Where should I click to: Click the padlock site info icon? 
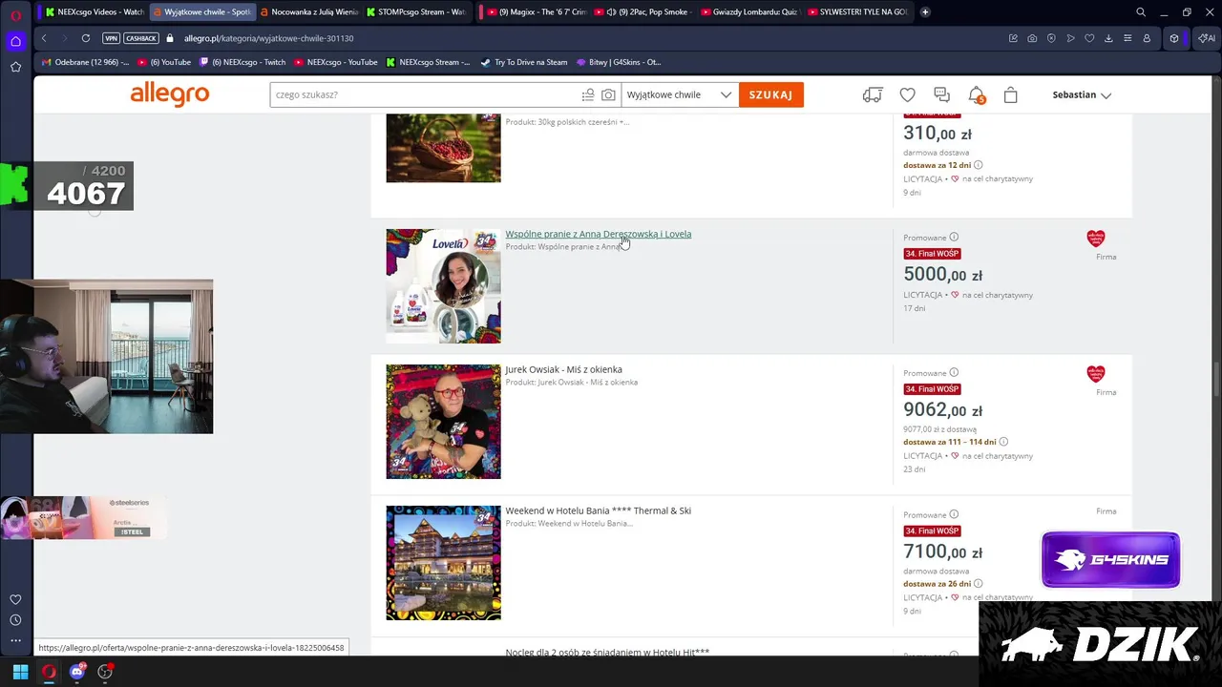click(170, 38)
